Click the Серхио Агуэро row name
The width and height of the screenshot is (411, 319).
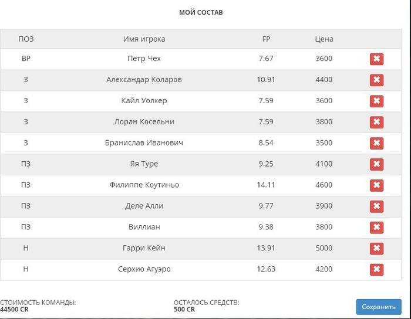tap(144, 269)
